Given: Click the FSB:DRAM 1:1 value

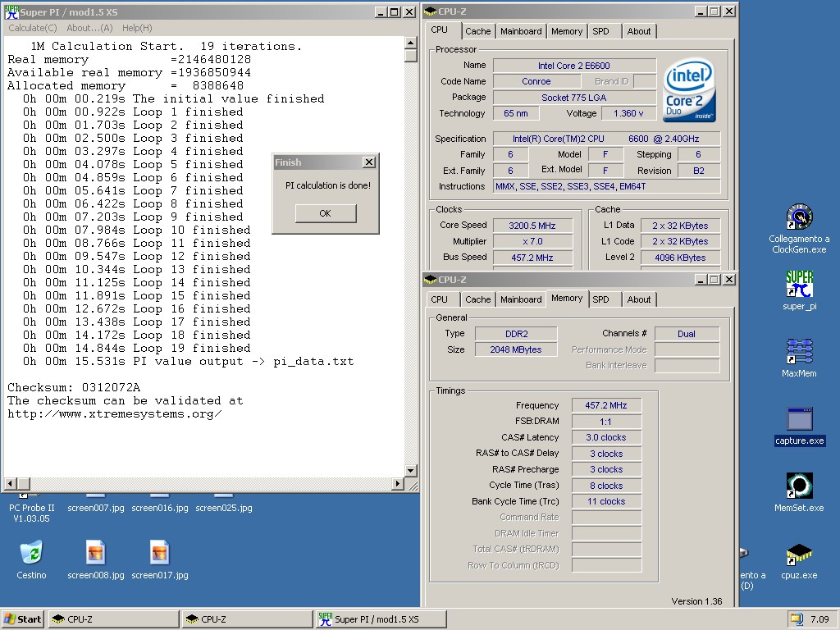Looking at the screenshot, I should point(606,421).
